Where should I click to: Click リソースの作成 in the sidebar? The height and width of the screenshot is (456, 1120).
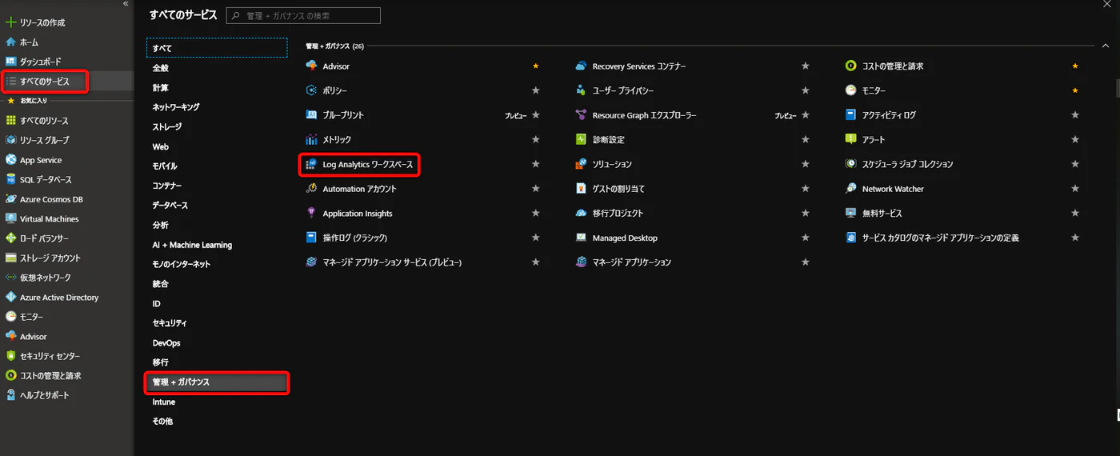click(x=42, y=22)
